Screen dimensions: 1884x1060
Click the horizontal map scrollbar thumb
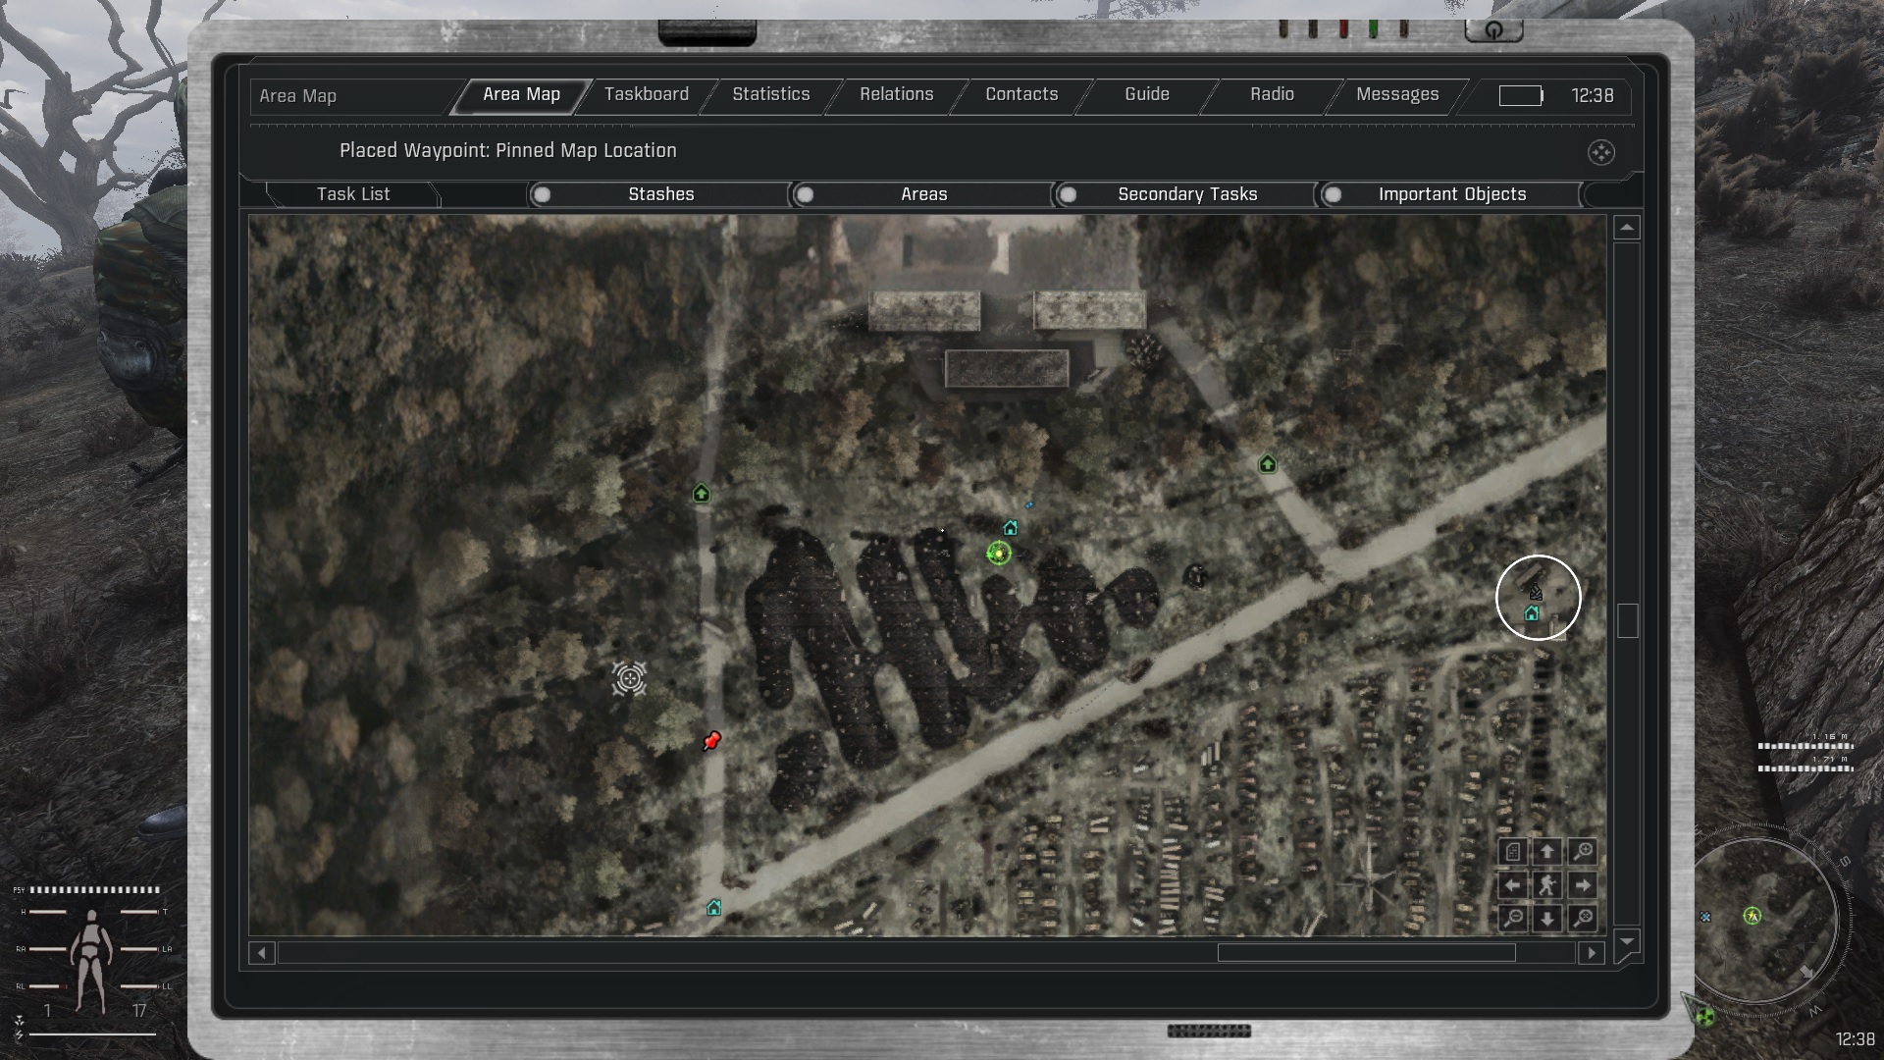click(1366, 953)
